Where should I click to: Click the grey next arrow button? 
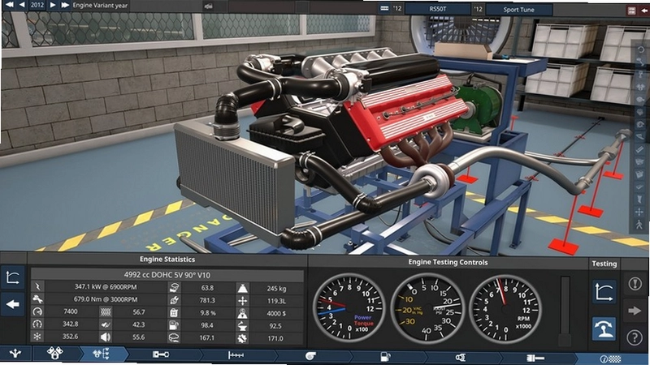tap(635, 311)
